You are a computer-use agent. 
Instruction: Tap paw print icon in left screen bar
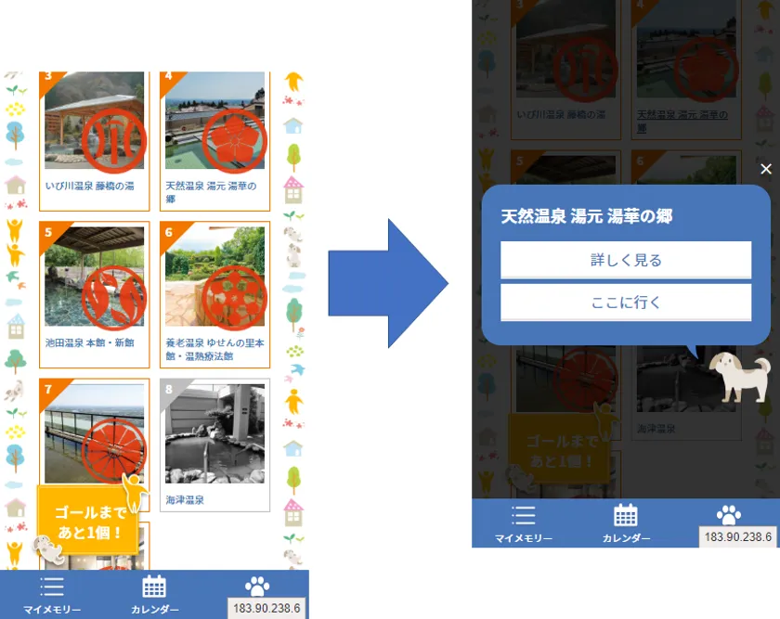point(257,587)
